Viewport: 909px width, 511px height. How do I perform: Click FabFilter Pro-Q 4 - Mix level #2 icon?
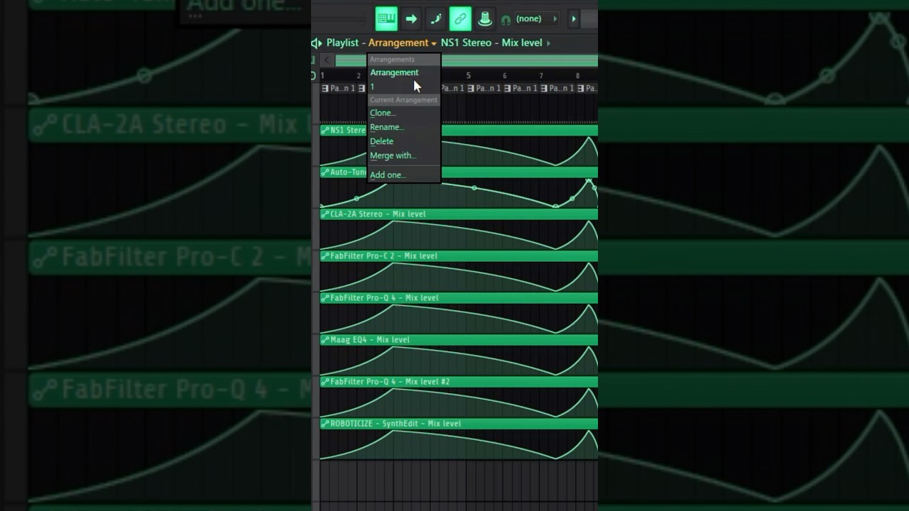[325, 382]
